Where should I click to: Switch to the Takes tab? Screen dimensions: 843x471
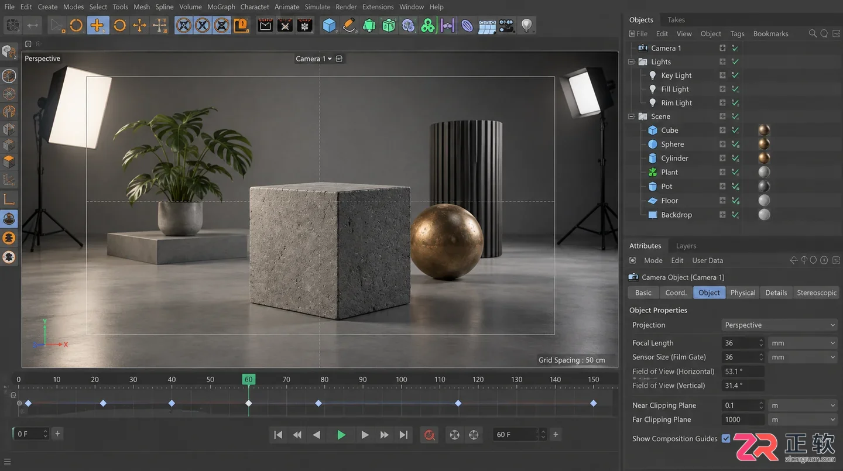click(x=676, y=20)
